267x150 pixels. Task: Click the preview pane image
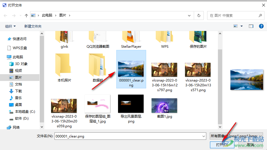247,80
